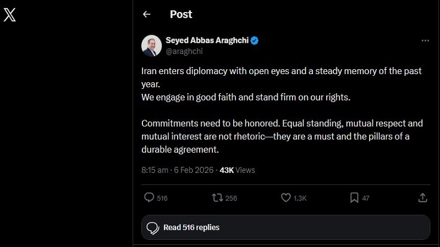The width and height of the screenshot is (440, 247).
Task: Like the post with heart icon
Action: 285,198
